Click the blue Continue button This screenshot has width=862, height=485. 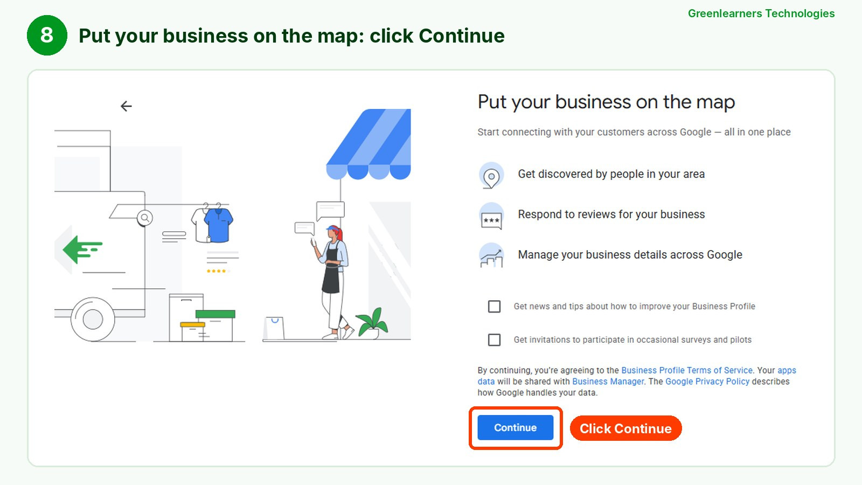(x=516, y=428)
